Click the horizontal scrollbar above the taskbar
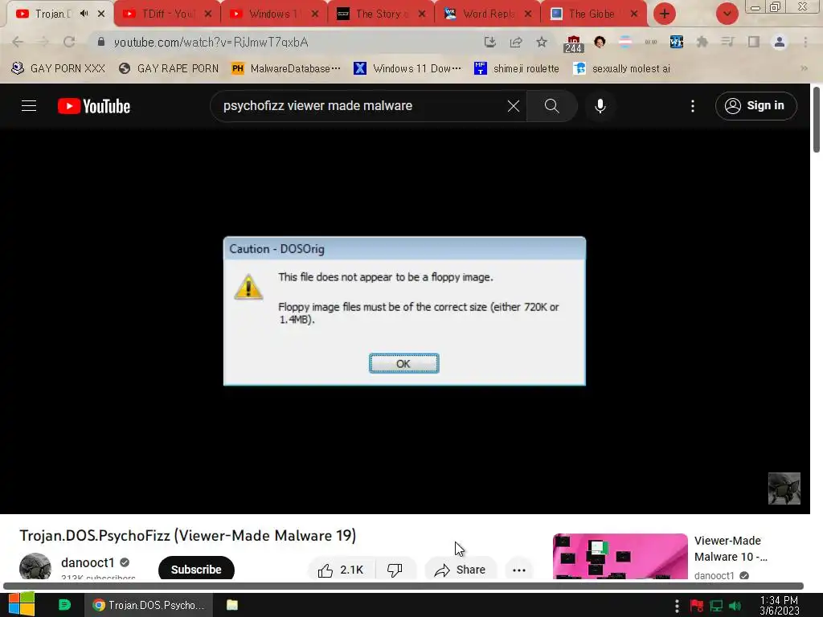Screen dimensions: 823x617 403,586
